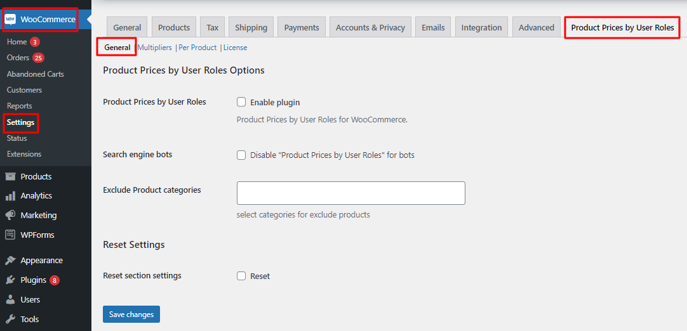Click the WPForms icon in sidebar
Viewport: 687px width, 331px height.
[x=10, y=235]
